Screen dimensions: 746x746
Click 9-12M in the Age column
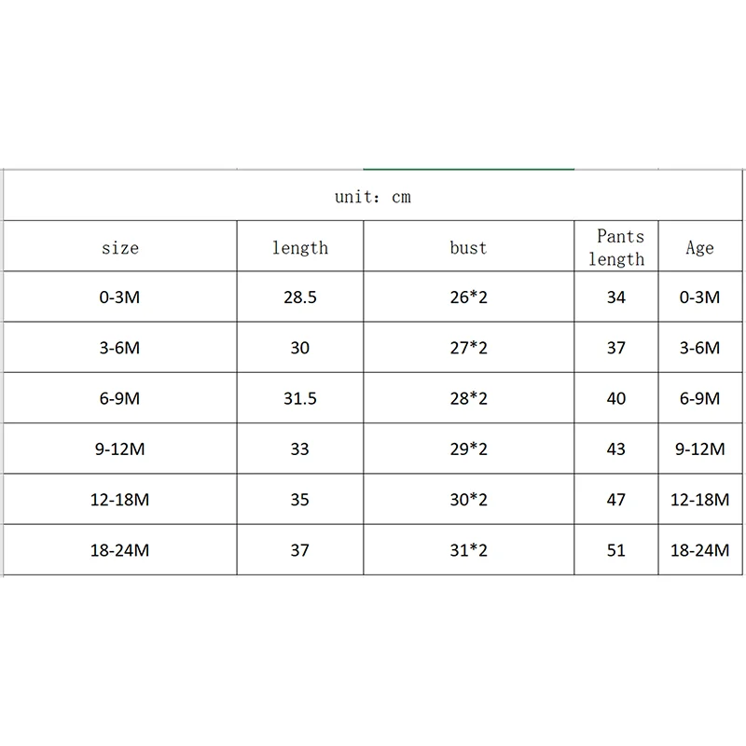pos(699,449)
